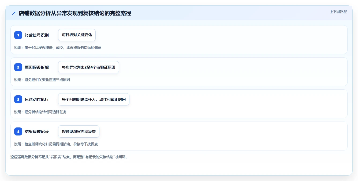358x181 pixels.
Task: Click the note 检查指标变化并记录同期活动、价格等干扰因素
Action: [61, 144]
